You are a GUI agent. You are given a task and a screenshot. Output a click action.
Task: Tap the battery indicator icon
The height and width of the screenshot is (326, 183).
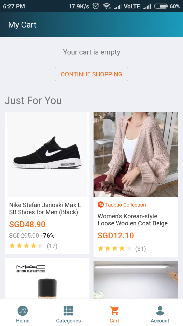(x=161, y=6)
